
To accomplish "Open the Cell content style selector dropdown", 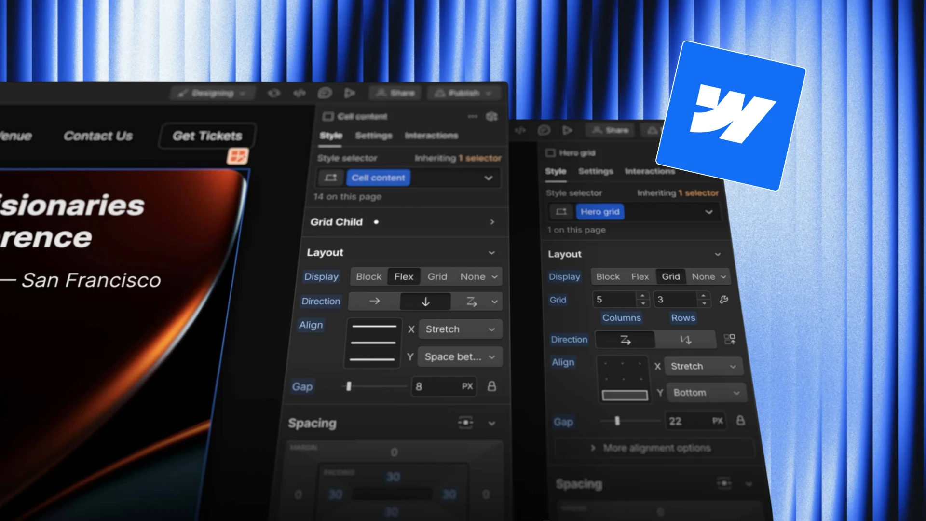I will [x=488, y=178].
